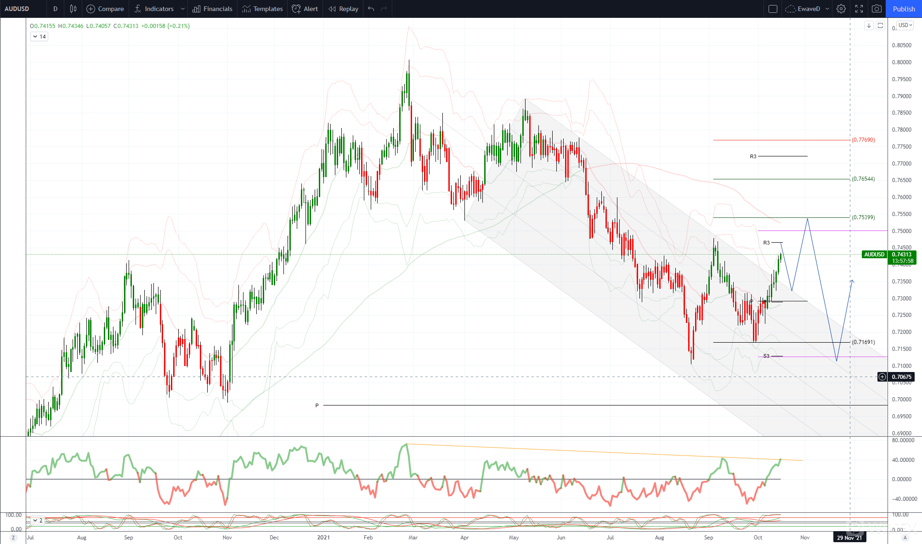The width and height of the screenshot is (922, 544).
Task: Open the Templates menu
Action: click(x=262, y=9)
